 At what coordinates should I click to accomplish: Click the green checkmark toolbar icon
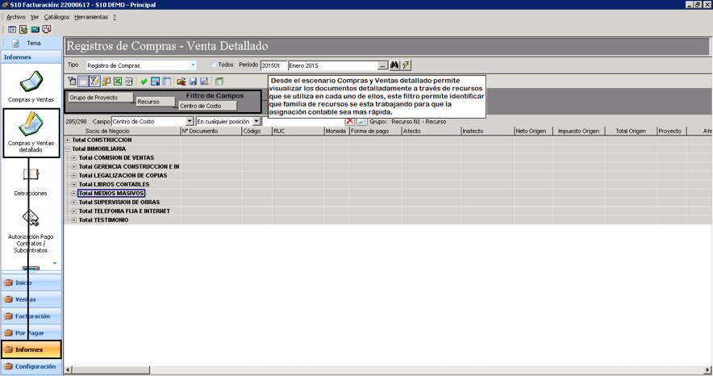(x=144, y=81)
